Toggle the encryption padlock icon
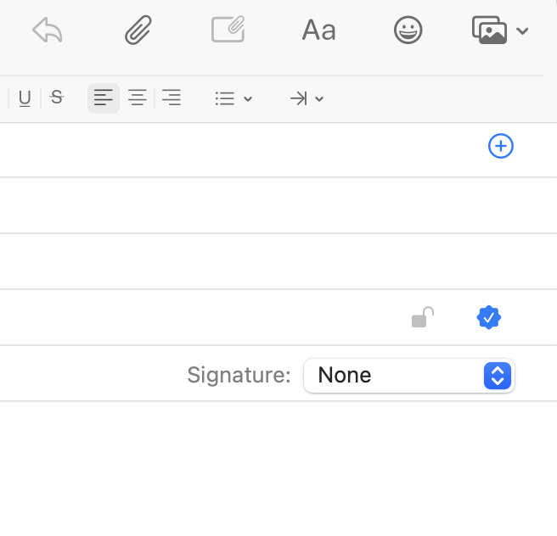Screen dimensions: 557x536 click(x=422, y=317)
